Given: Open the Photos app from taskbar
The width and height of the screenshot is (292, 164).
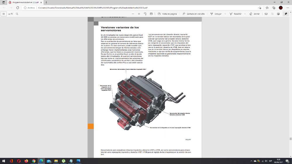Looking at the screenshot, I should pos(78,161).
